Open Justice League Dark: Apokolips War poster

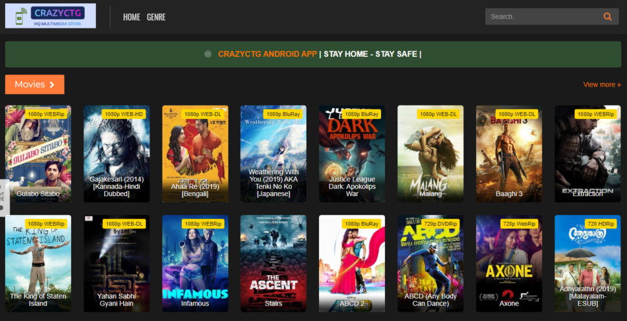pyautogui.click(x=352, y=154)
